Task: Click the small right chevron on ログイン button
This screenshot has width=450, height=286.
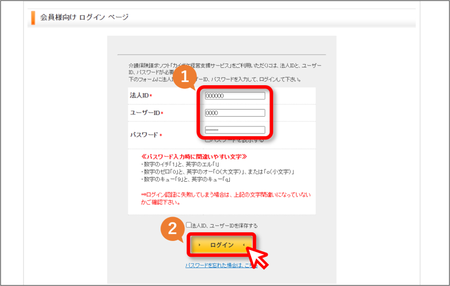Action: (x=244, y=245)
